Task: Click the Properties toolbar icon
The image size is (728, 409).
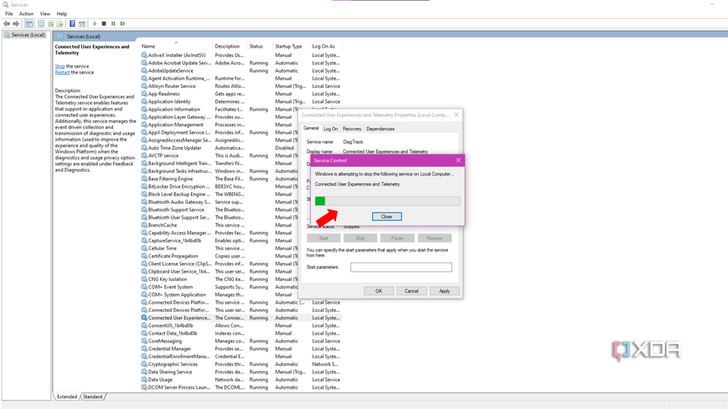Action: point(41,23)
